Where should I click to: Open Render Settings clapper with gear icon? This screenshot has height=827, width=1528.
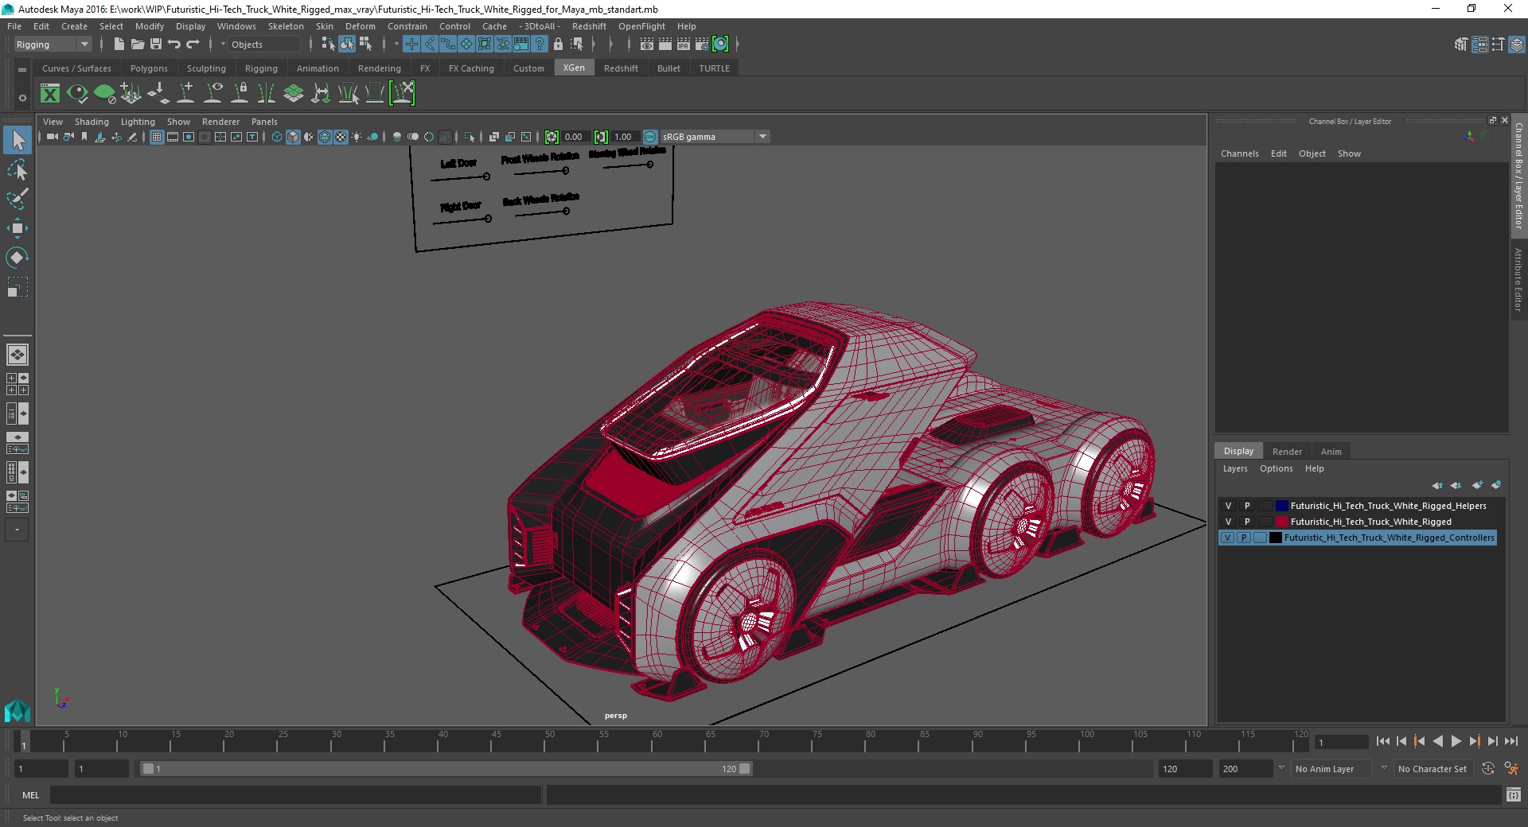702,45
